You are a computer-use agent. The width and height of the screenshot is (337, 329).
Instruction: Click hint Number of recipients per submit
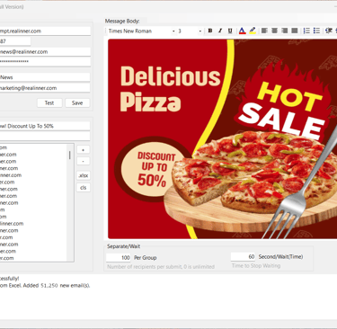(x=161, y=266)
